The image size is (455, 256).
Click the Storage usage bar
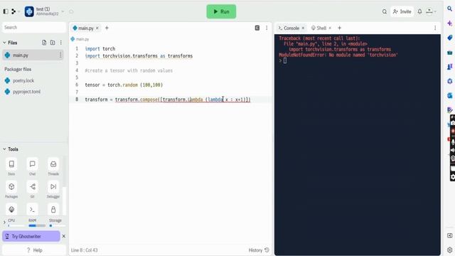coord(57,225)
